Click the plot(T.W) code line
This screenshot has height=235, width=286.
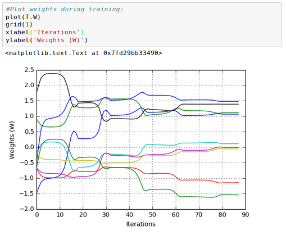point(23,17)
